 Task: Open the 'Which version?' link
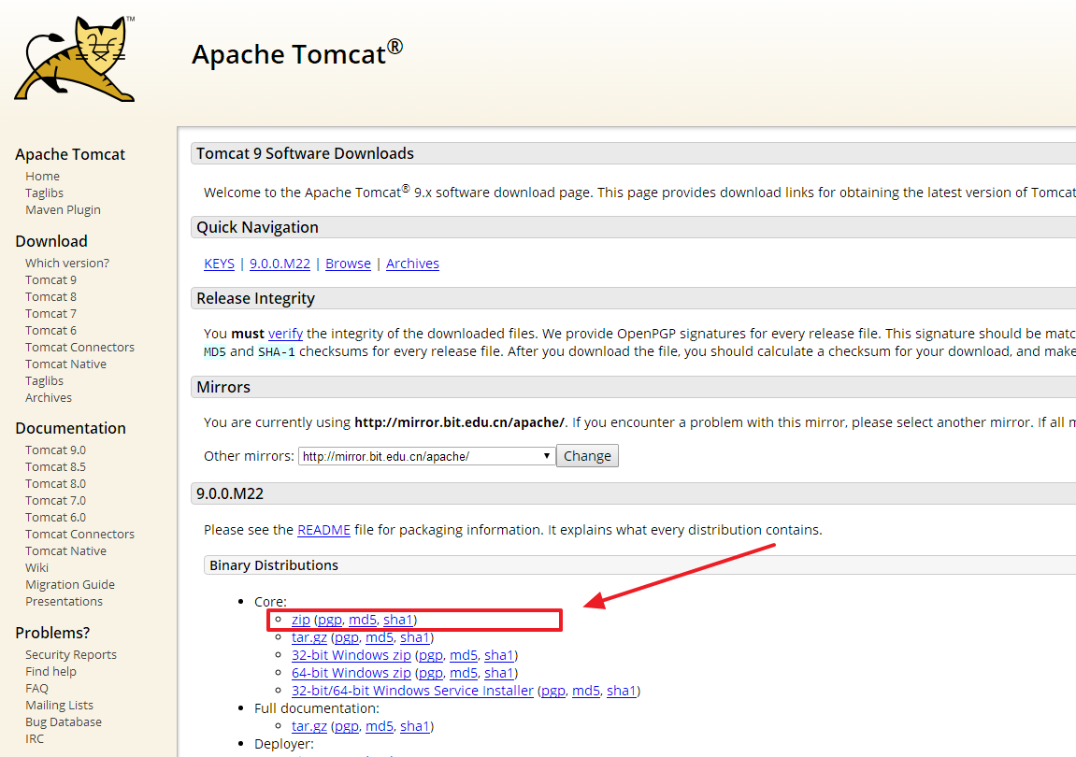(x=67, y=263)
